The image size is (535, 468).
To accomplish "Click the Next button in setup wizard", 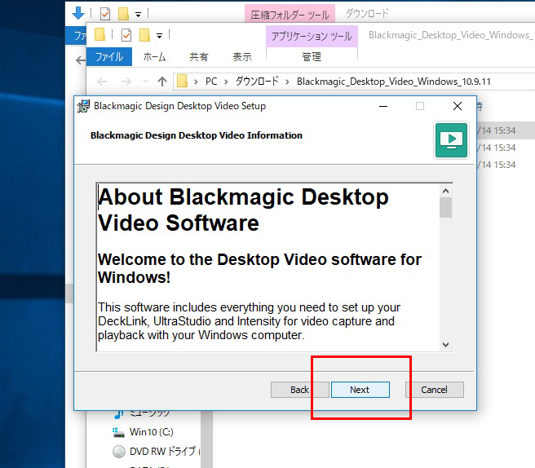I will (x=360, y=390).
